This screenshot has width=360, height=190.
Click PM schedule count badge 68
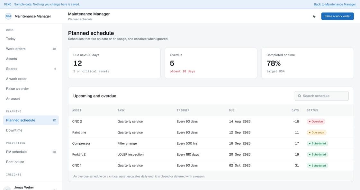point(54,152)
